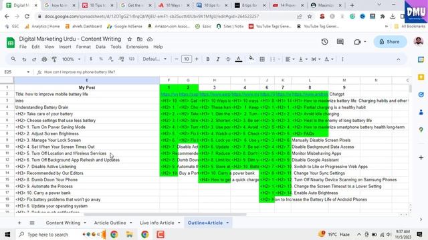Open the Data menu
This screenshot has height=240, width=428.
pos(100,47)
